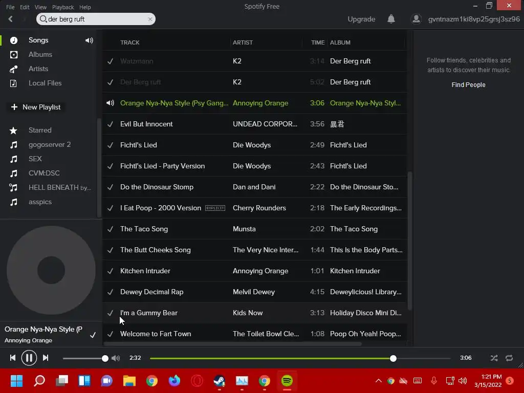Skip to previous track
524x393 pixels.
(13, 358)
